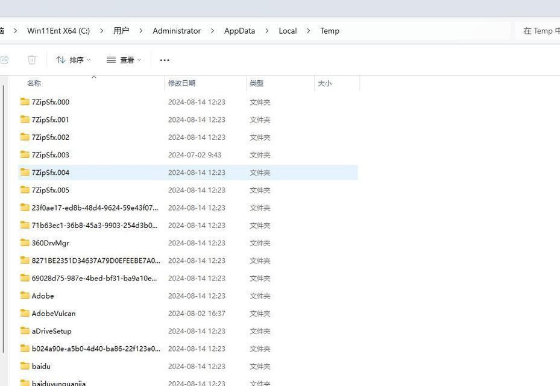Select the 7ZipSfx.000 folder name
The width and height of the screenshot is (560, 386).
[x=51, y=102]
